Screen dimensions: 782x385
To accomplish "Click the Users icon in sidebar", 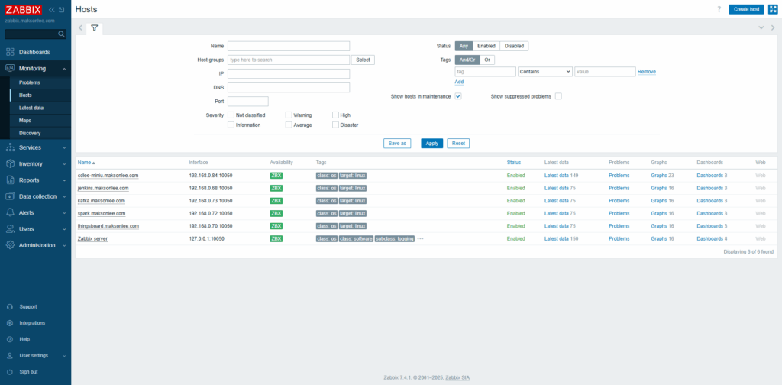I will (10, 229).
